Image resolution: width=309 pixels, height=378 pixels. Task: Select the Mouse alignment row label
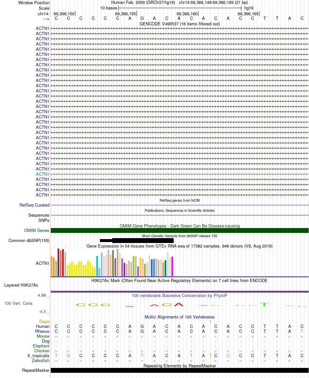click(x=43, y=336)
